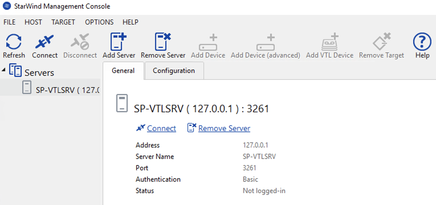Collapse the Servers tree node arrow
The height and width of the screenshot is (205, 436).
pyautogui.click(x=3, y=70)
